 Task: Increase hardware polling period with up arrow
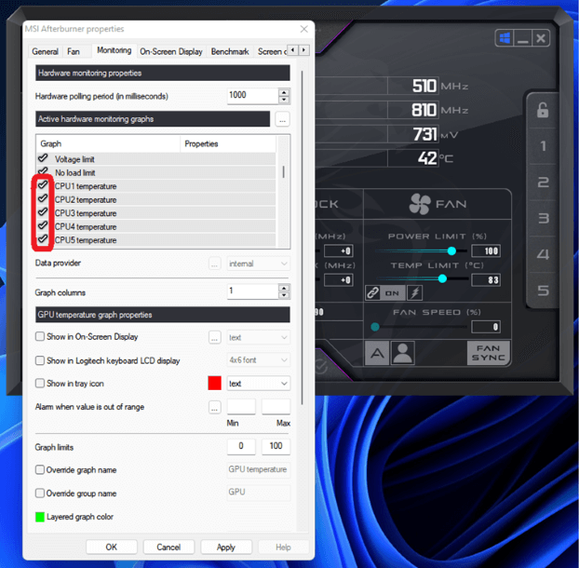(x=284, y=92)
